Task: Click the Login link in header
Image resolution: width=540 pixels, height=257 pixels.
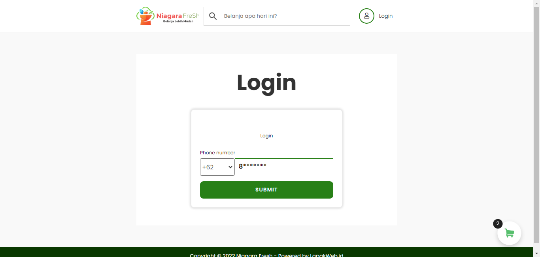Action: (x=386, y=16)
